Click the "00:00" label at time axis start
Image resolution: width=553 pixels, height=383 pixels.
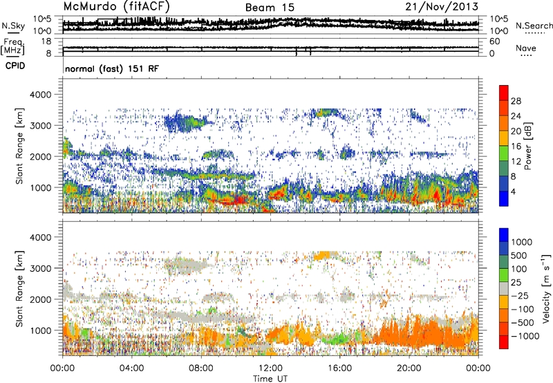62,368
